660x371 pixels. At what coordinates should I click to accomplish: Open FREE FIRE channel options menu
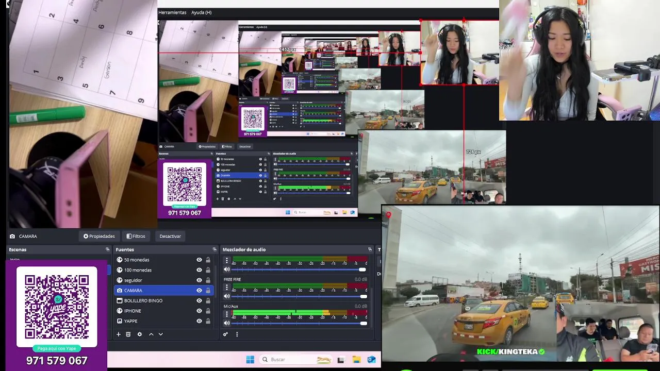tap(226, 287)
